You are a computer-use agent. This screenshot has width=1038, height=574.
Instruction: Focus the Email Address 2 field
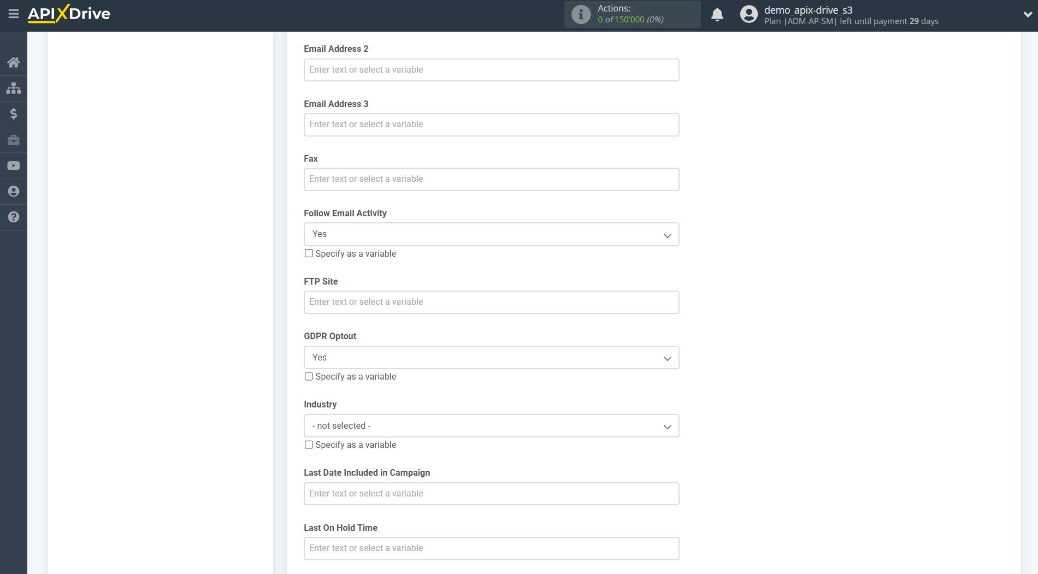point(491,70)
